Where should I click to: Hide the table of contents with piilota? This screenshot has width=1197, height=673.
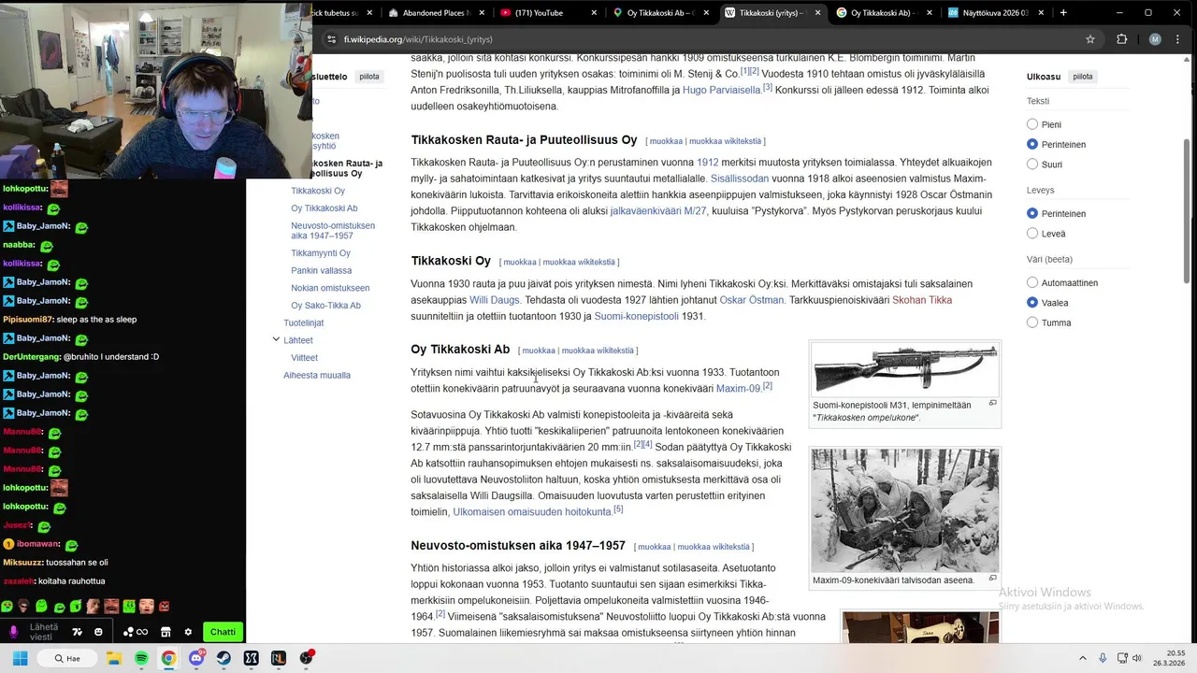point(369,77)
